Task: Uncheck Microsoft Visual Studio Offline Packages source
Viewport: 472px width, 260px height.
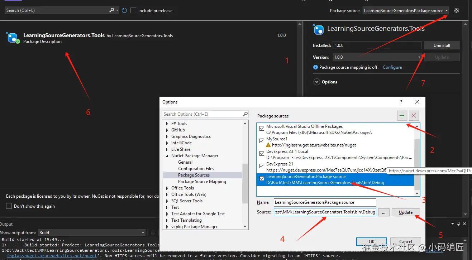Action: pos(262,129)
